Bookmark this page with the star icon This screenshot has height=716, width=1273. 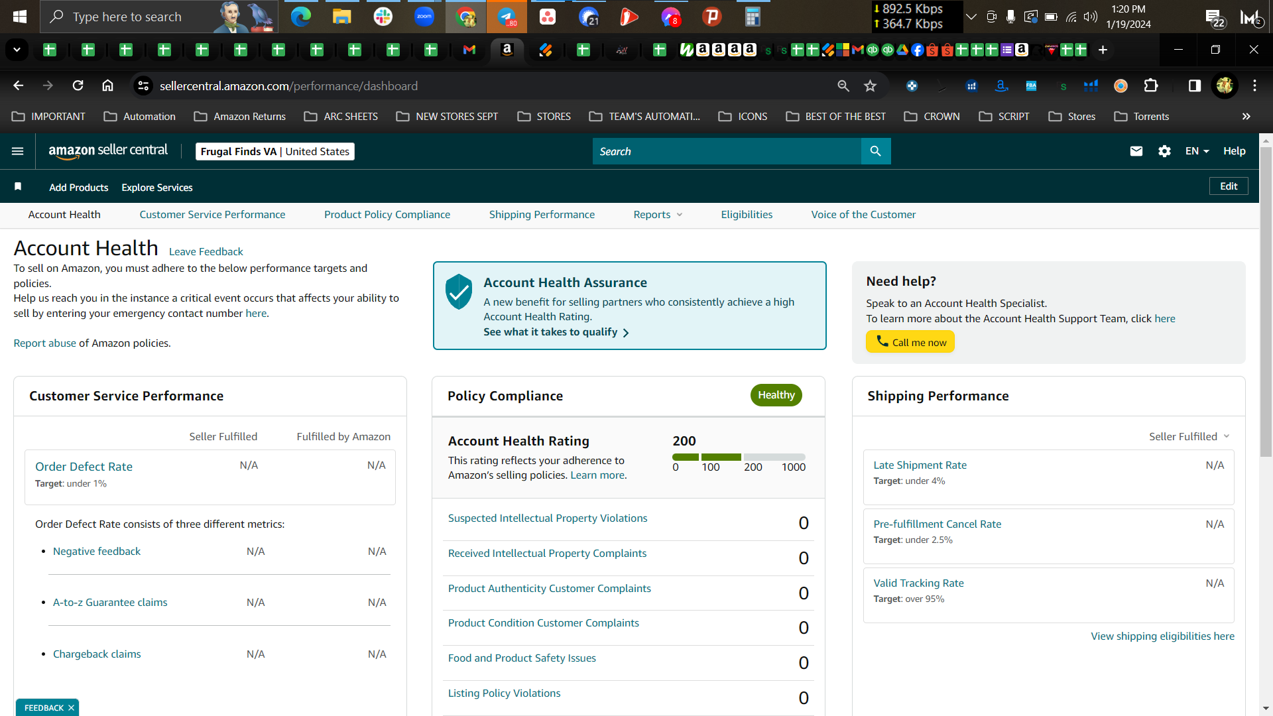(x=870, y=86)
